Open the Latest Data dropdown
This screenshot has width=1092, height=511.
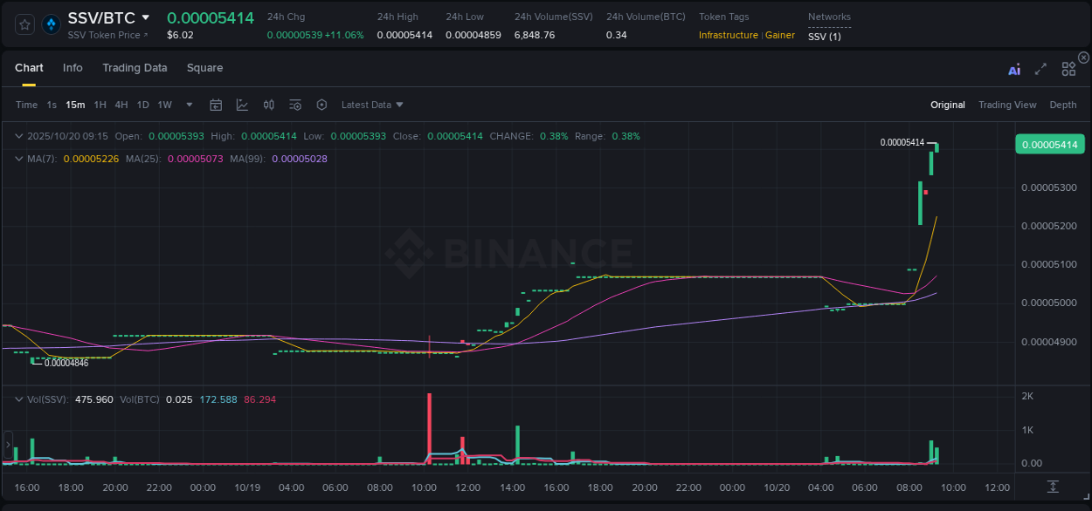372,105
